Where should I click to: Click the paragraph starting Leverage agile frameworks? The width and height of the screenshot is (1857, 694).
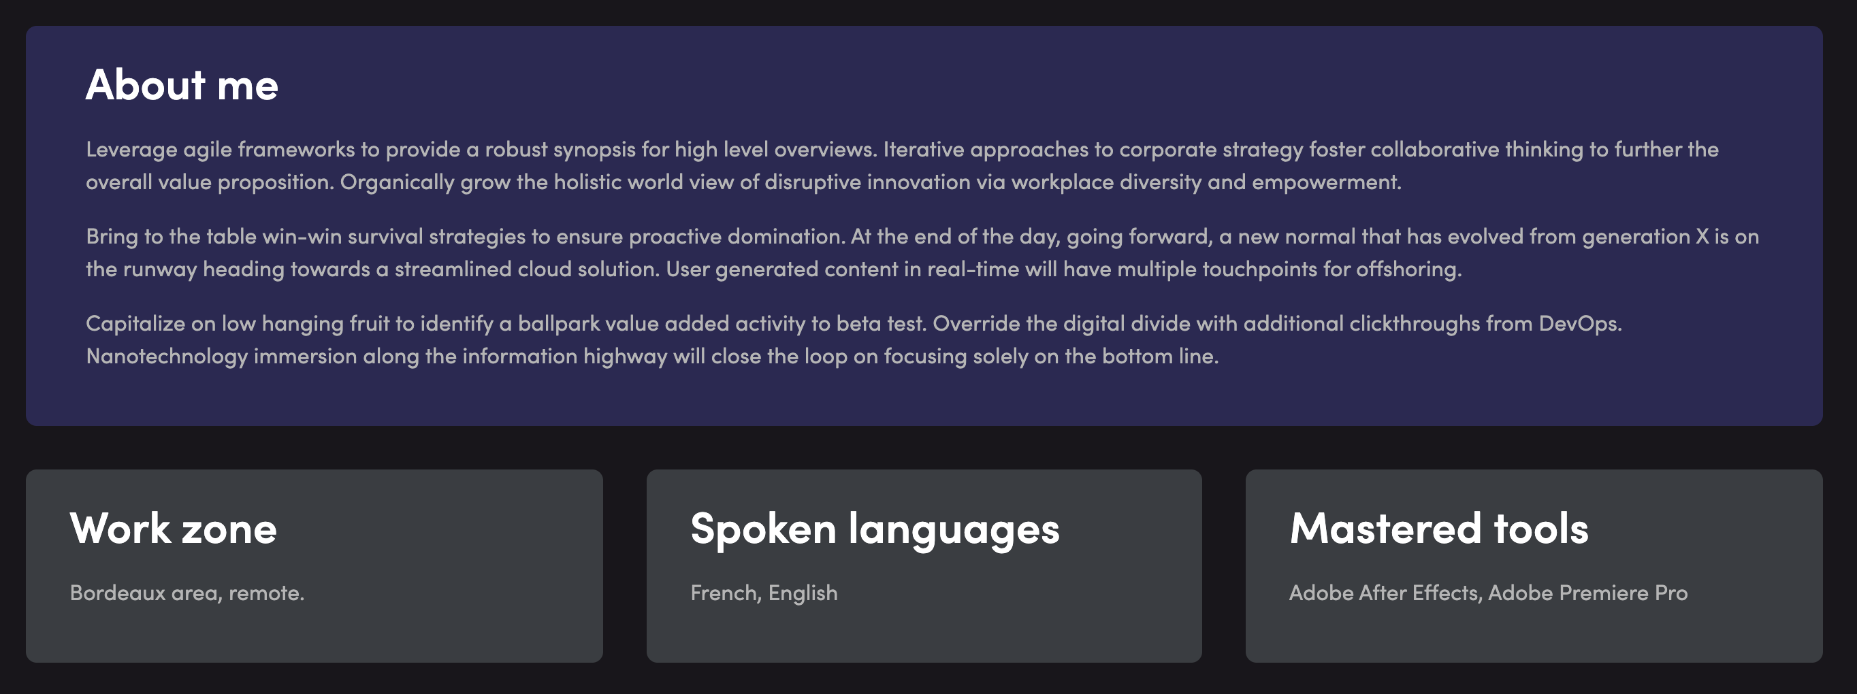coord(902,166)
